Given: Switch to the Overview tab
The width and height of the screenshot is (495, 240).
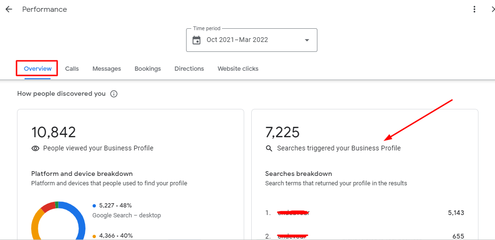Looking at the screenshot, I should click(x=38, y=69).
